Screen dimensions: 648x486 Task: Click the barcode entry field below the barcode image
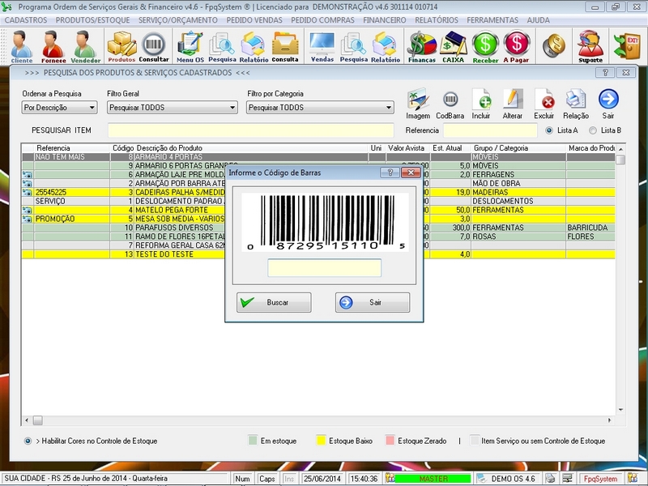(322, 266)
